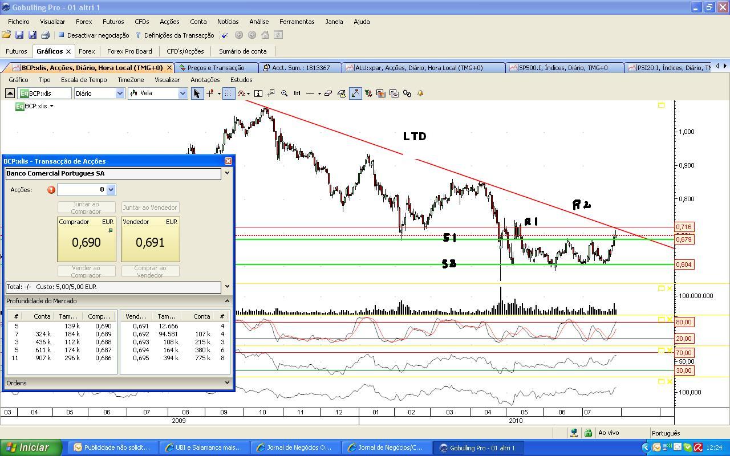Toggle the trendline drawing tool button

pos(355,93)
